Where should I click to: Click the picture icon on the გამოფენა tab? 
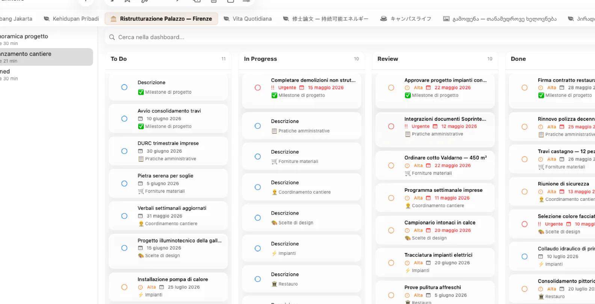click(446, 19)
